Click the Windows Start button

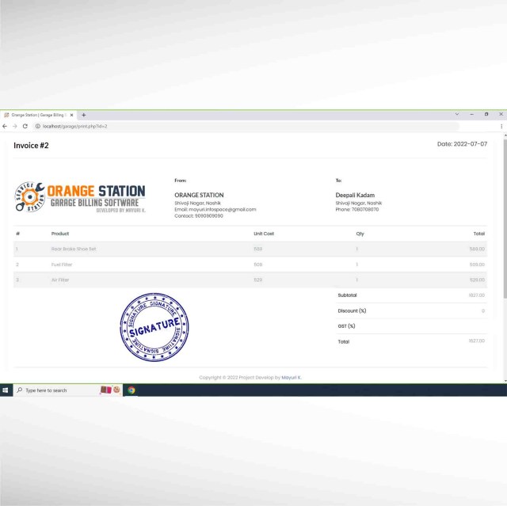[x=6, y=390]
